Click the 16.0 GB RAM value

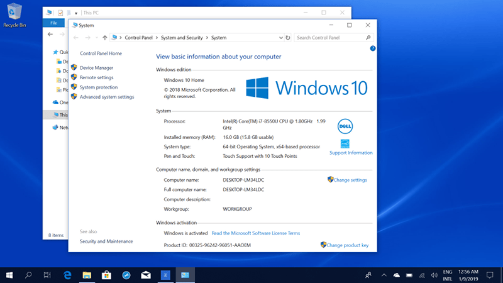248,137
